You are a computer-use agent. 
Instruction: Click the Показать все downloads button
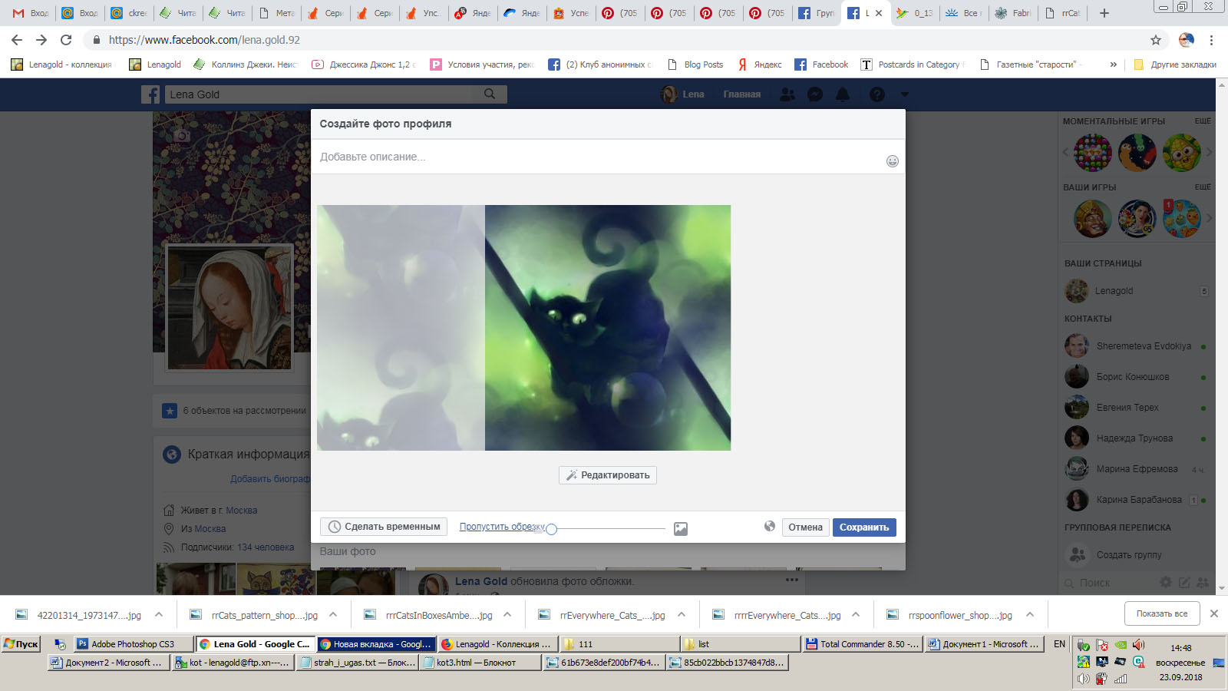click(x=1162, y=613)
